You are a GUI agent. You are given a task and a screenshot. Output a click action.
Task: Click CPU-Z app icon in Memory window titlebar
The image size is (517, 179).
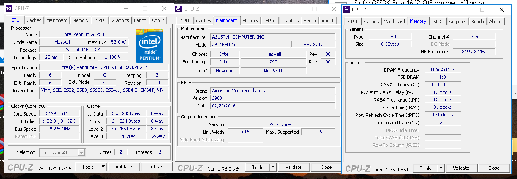point(346,9)
